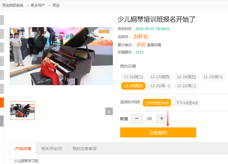Select the 12-17(周四) booking date
Image resolution: width=228 pixels, height=164 pixels.
click(160, 77)
